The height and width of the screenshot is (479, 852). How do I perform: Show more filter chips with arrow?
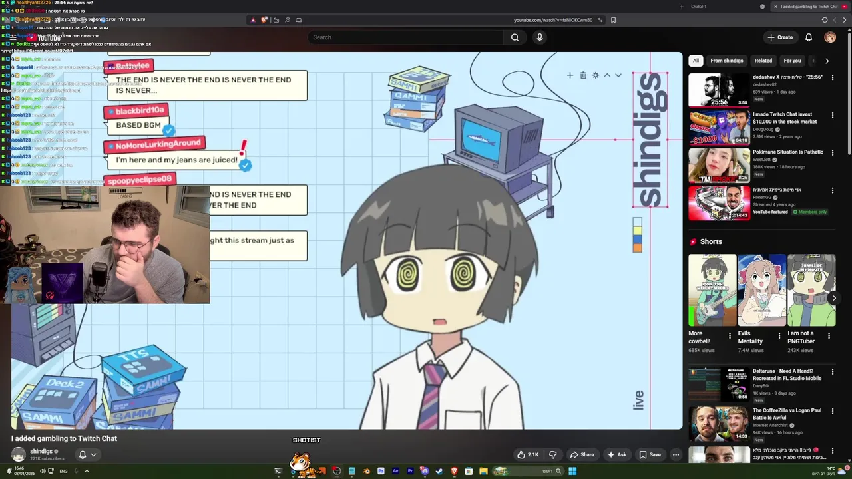827,61
